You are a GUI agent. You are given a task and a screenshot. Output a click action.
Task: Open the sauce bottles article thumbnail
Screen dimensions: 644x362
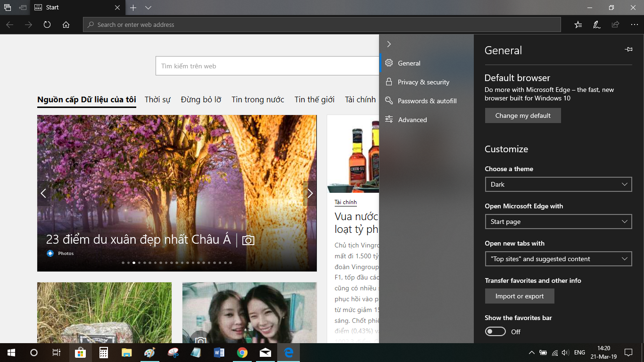353,154
